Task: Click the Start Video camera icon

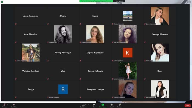Action: point(14,105)
